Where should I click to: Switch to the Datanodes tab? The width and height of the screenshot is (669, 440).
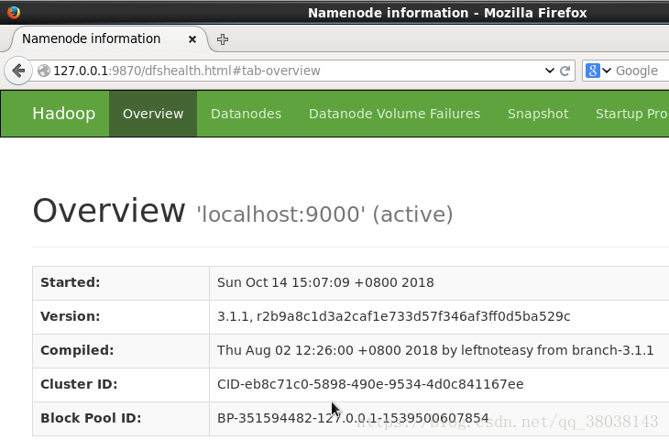pyautogui.click(x=247, y=114)
